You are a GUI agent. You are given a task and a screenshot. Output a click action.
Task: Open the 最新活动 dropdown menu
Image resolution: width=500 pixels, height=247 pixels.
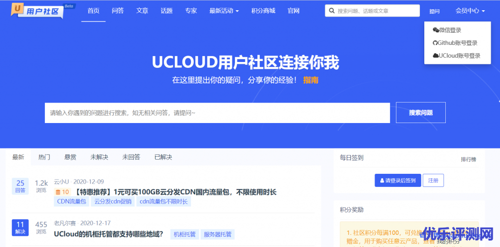point(224,11)
